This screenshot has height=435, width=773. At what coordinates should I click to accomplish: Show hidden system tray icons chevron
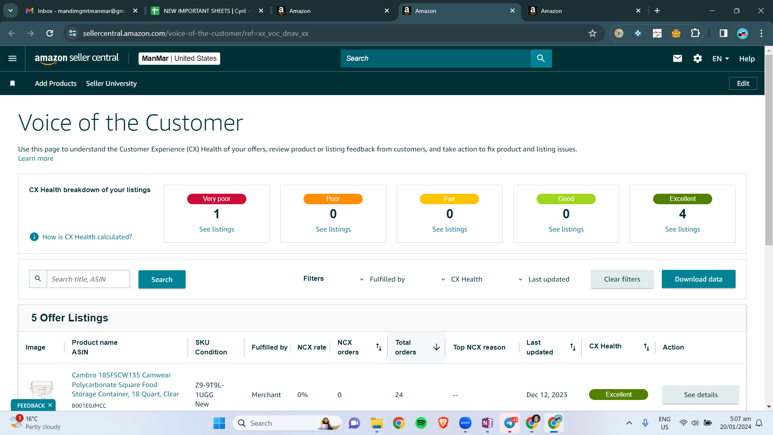[629, 423]
